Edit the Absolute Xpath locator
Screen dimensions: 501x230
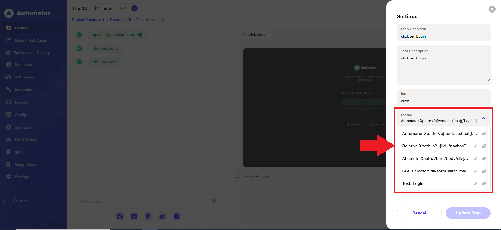[476, 159]
